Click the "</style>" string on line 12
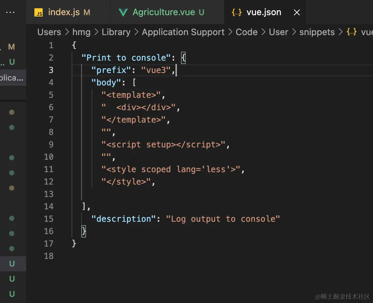Viewport: 373px width, 303px height. tap(126, 181)
